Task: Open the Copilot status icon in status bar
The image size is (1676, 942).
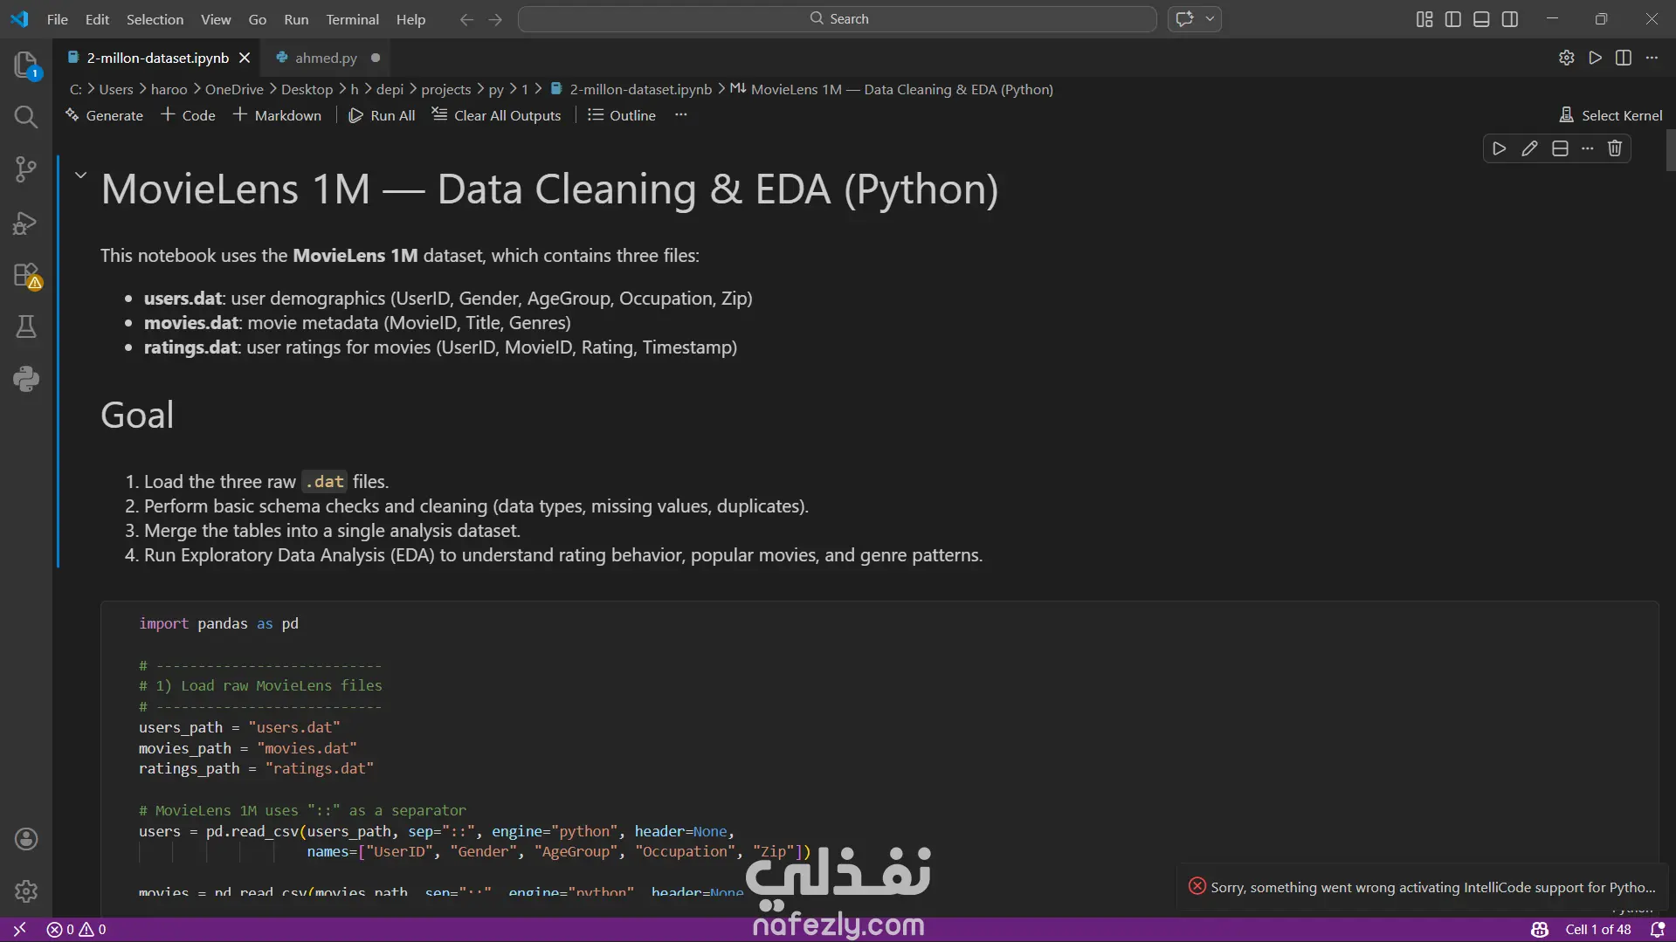Action: [x=1540, y=930]
